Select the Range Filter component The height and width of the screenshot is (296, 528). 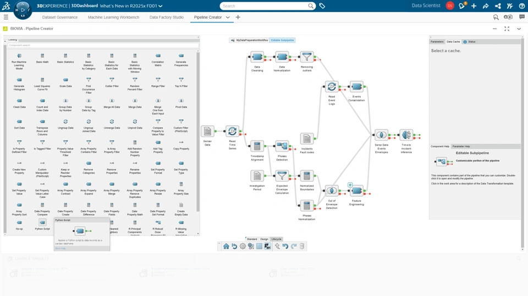pyautogui.click(x=158, y=82)
